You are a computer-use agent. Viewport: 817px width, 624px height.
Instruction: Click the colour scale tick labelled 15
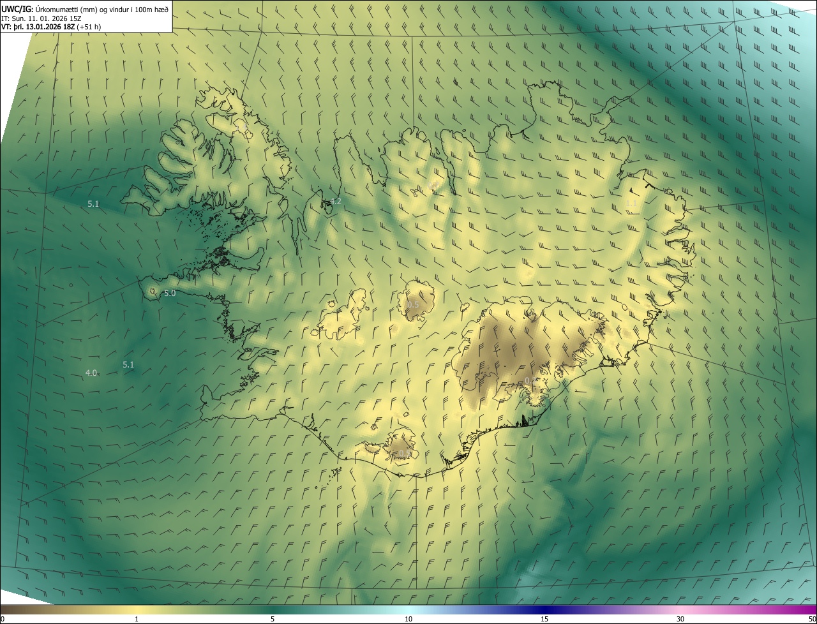pos(544,619)
